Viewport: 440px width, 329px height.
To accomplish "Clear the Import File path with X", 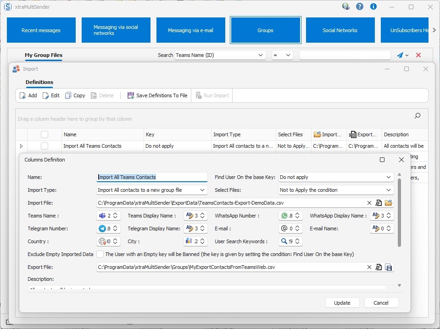I will [369, 203].
